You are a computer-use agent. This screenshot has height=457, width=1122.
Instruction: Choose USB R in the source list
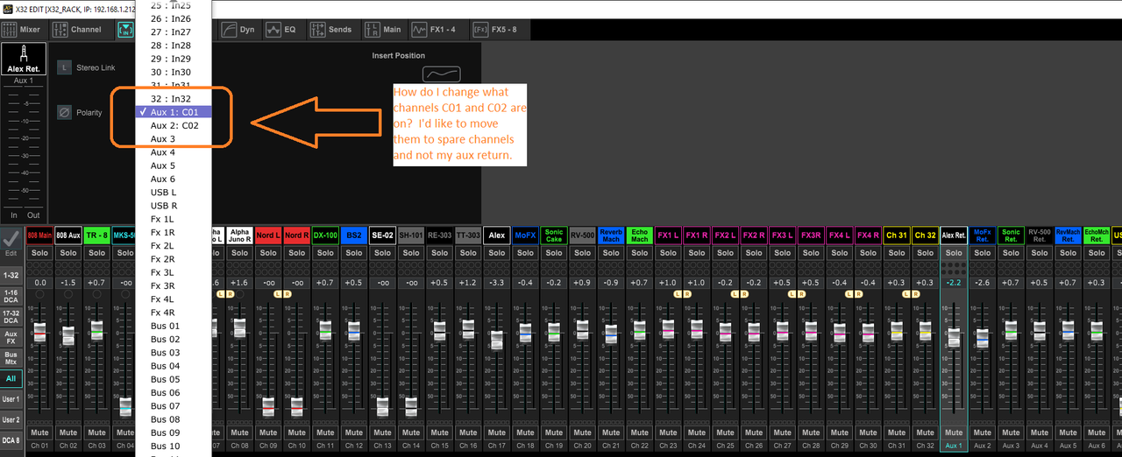pyautogui.click(x=163, y=206)
